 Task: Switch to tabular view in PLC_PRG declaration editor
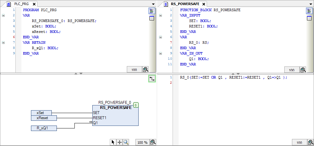151,18
